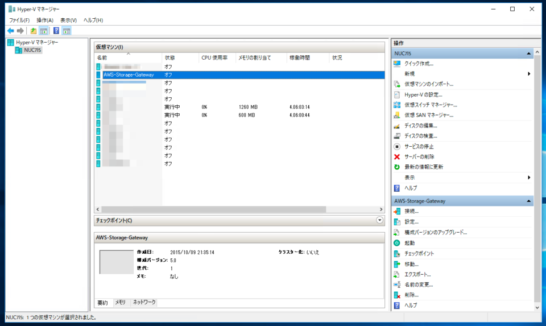Click the Forward arrow toolbar icon
Screen dimensions: 546x326
click(20, 31)
